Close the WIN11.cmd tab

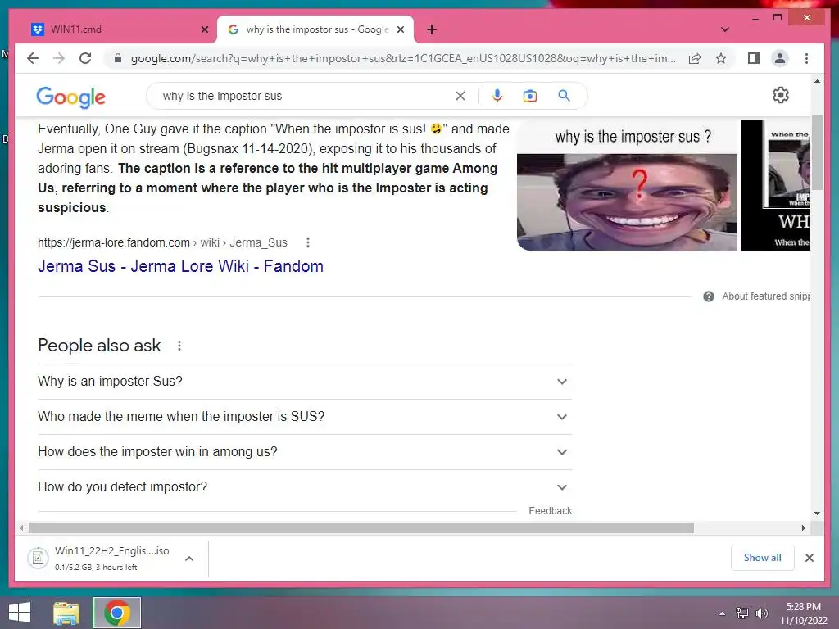point(204,29)
